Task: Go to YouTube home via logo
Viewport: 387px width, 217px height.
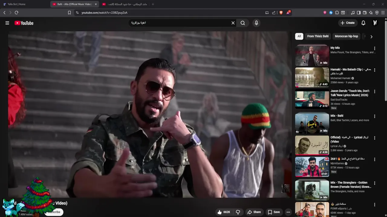Action: pos(24,23)
